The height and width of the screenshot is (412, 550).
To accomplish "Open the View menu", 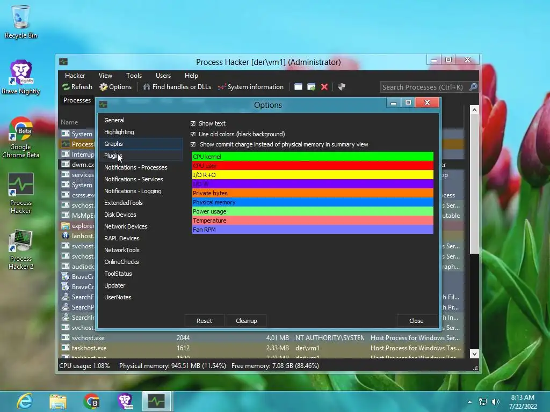I will pyautogui.click(x=105, y=76).
